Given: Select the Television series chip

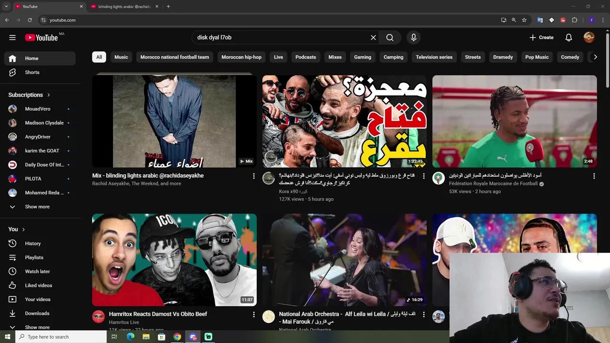Looking at the screenshot, I should [x=434, y=57].
